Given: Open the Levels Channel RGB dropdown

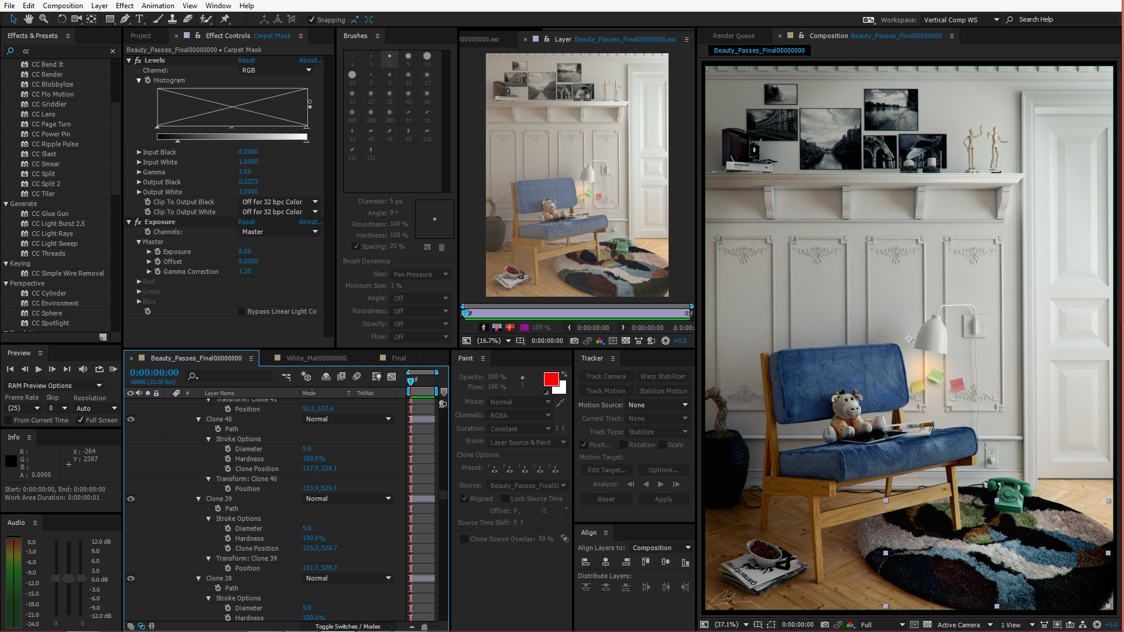Looking at the screenshot, I should (276, 70).
